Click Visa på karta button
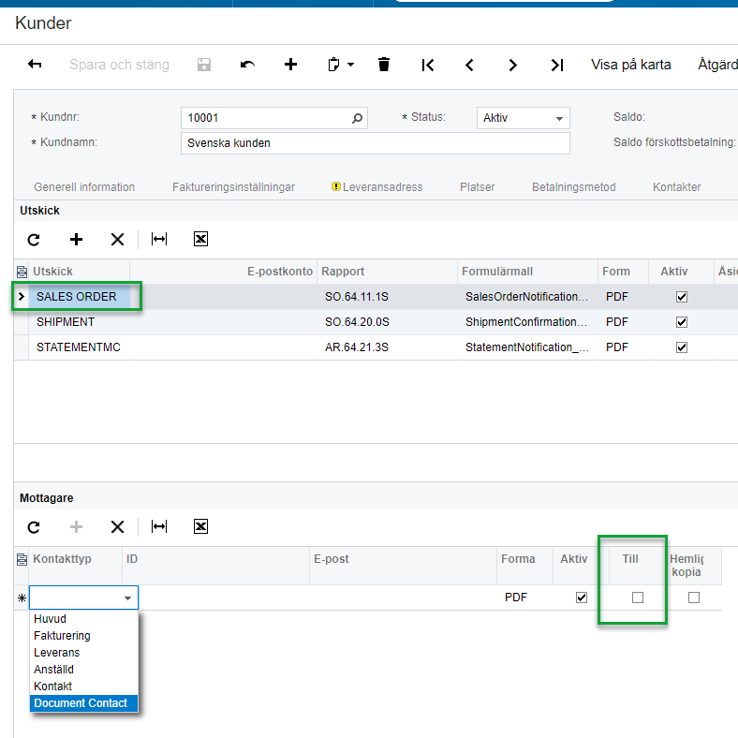Screen dimensions: 738x738 (x=630, y=65)
